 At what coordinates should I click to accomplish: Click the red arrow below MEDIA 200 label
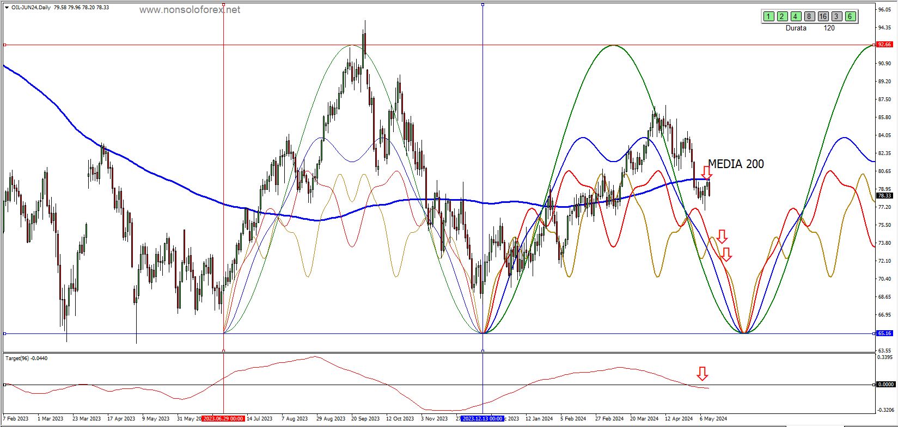pos(707,173)
